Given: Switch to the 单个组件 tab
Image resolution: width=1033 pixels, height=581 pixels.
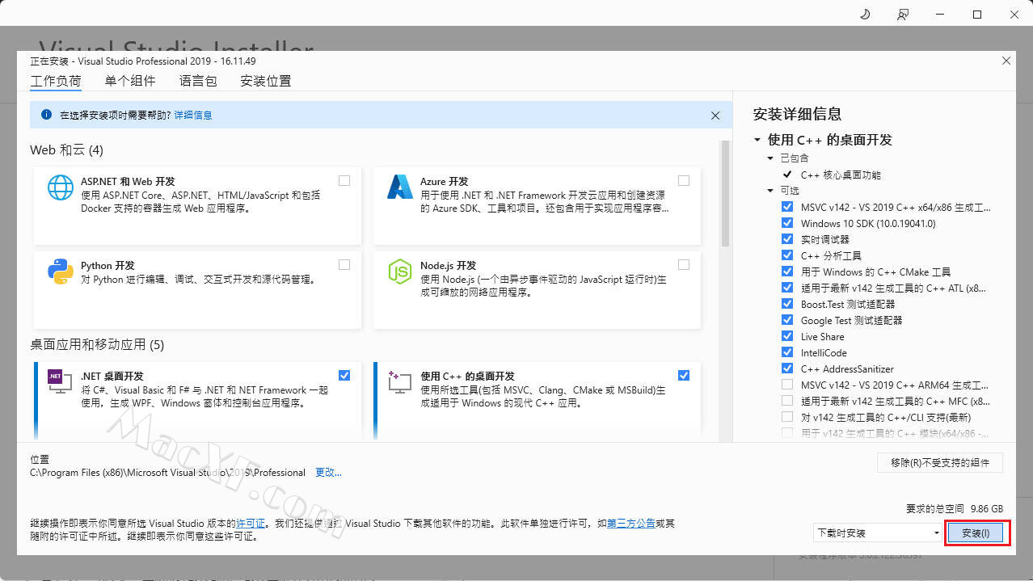Looking at the screenshot, I should (x=130, y=81).
